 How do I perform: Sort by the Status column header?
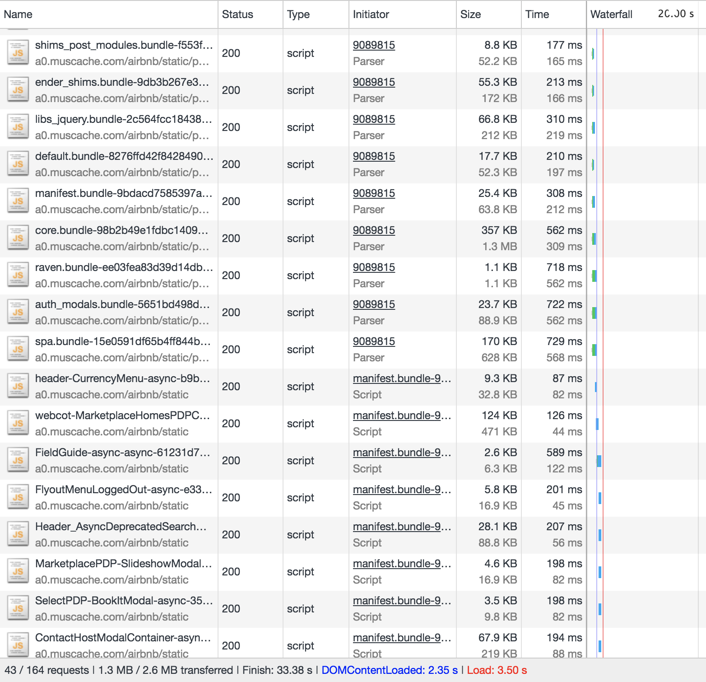(251, 14)
